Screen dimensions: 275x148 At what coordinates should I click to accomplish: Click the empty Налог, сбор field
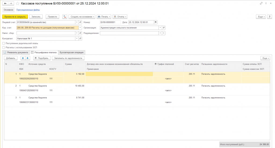46,33
